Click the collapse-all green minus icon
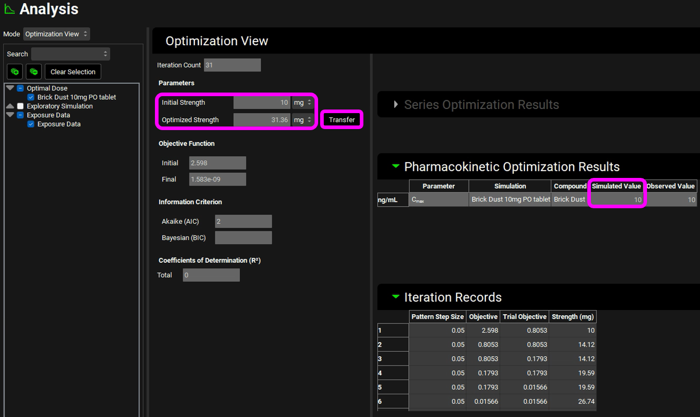Image resolution: width=700 pixels, height=417 pixels. coord(34,71)
